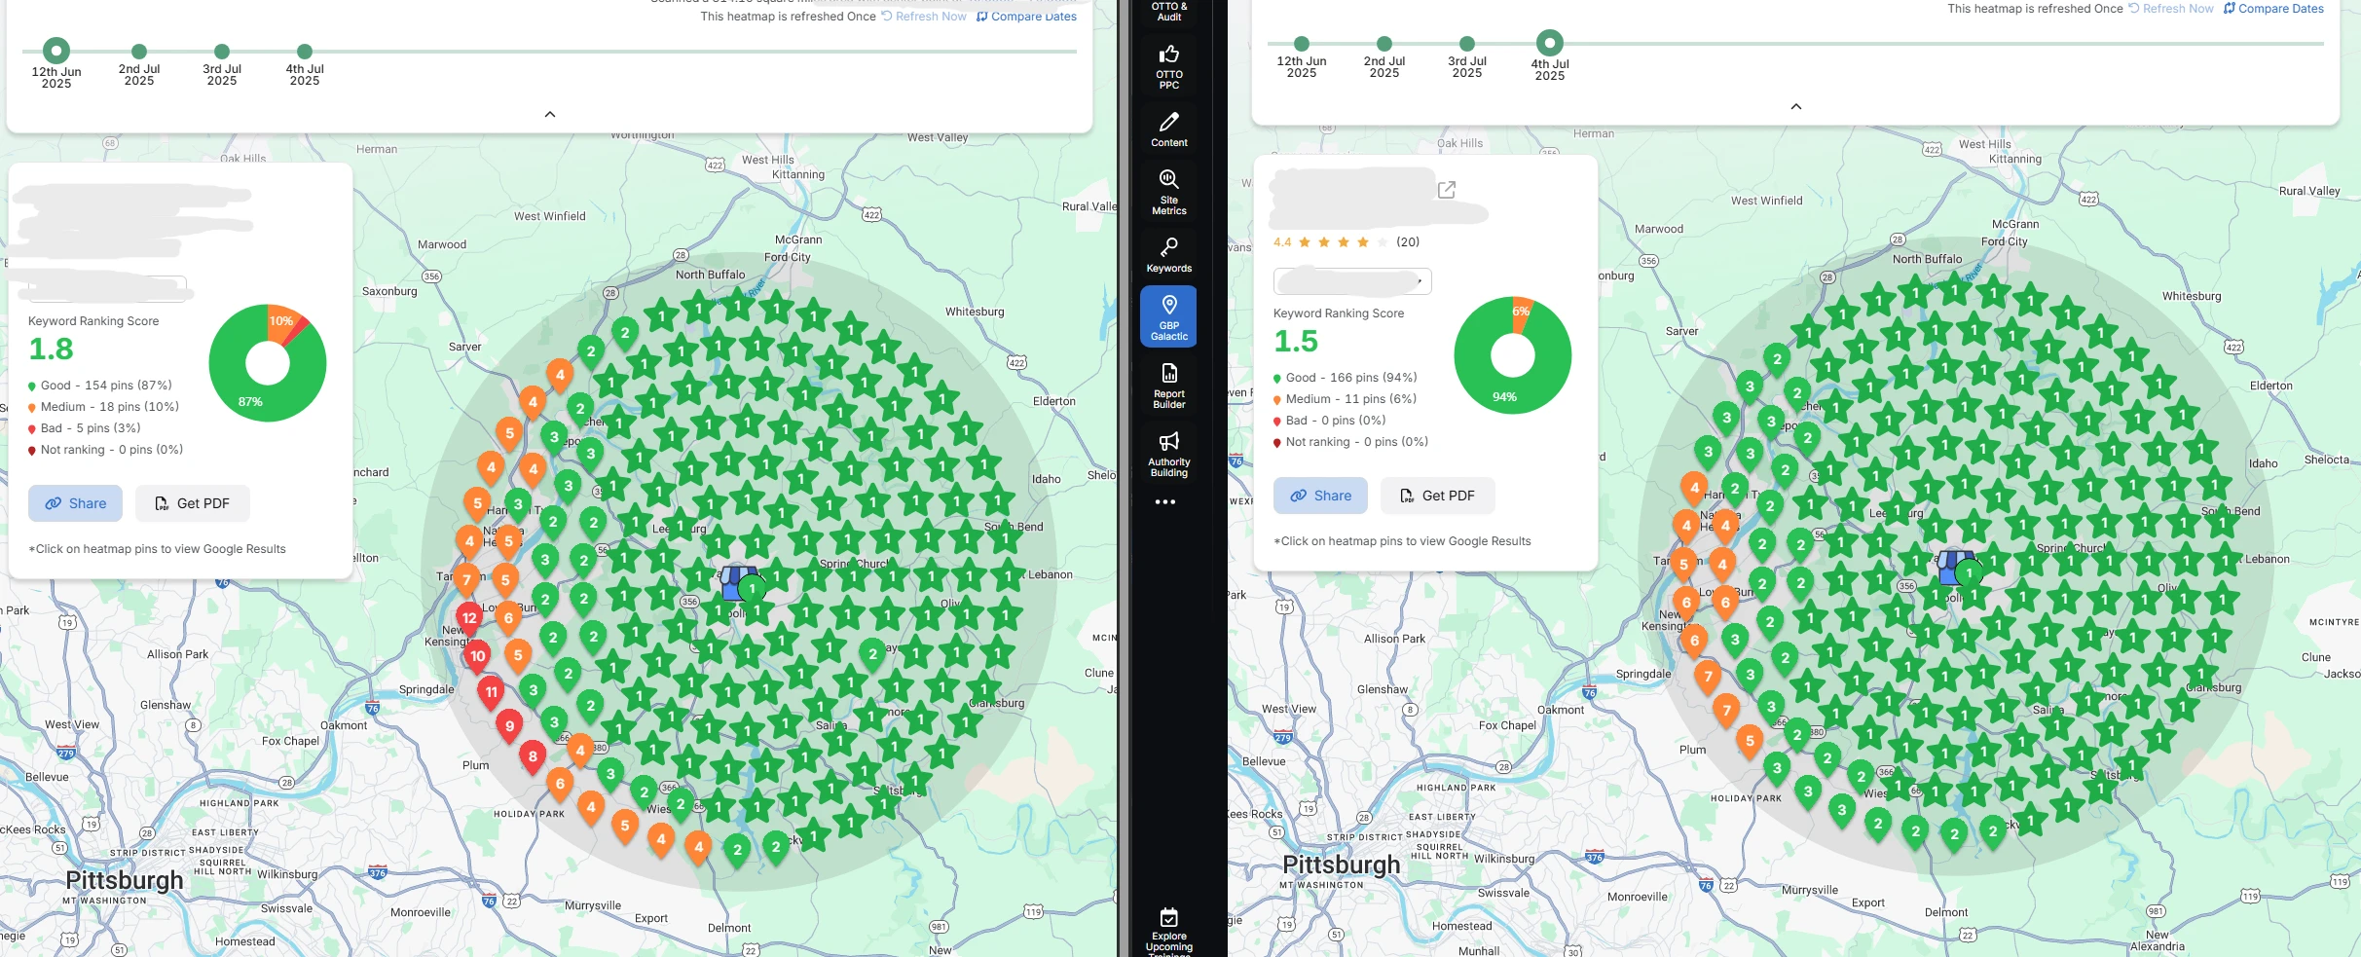Screen dimensions: 2361x957
Task: Open the three-dots more menu in sidebar
Action: pyautogui.click(x=1165, y=502)
